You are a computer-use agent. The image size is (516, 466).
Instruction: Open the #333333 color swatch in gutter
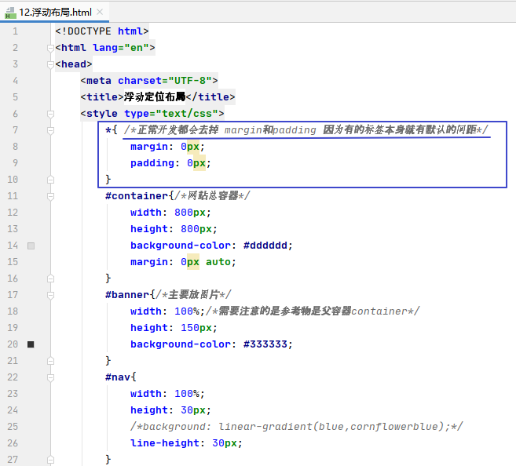pyautogui.click(x=31, y=344)
